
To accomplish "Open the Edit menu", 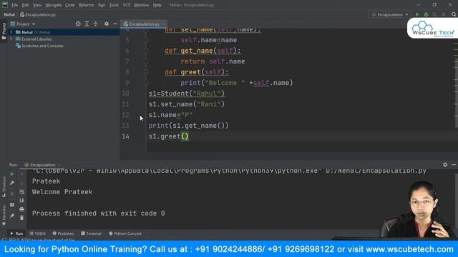I will [25, 5].
